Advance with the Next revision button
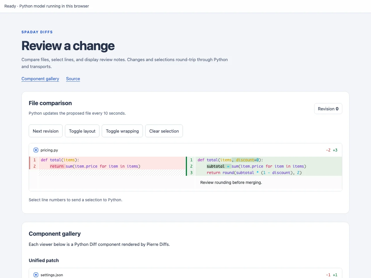371x278 pixels. pyautogui.click(x=46, y=131)
